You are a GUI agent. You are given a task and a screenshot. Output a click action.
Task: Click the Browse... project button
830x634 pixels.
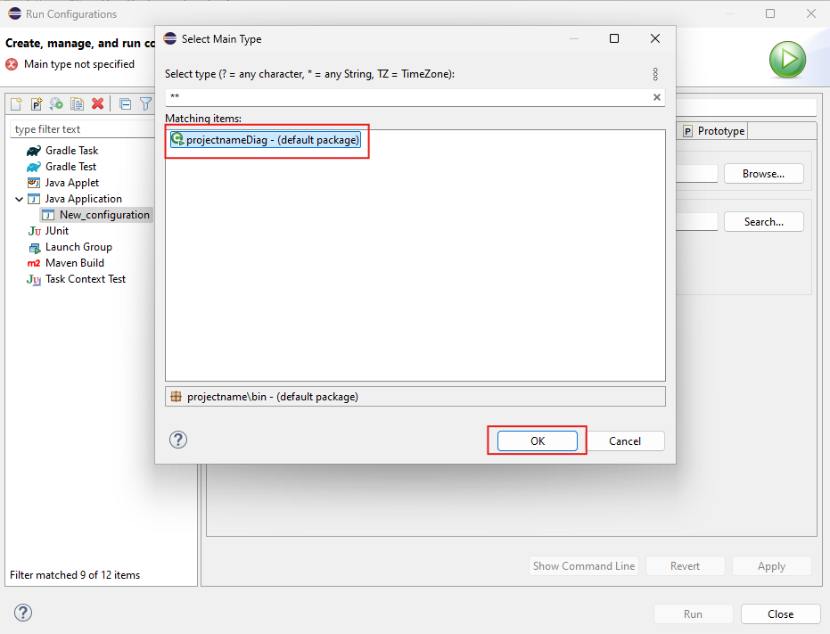763,174
